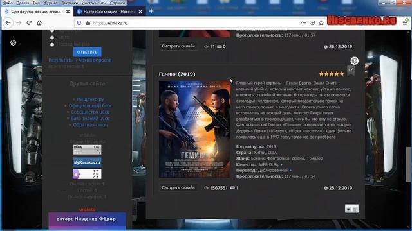This screenshot has width=412, height=231.
Task: Open База знаний uCoz link
Action: (x=90, y=118)
